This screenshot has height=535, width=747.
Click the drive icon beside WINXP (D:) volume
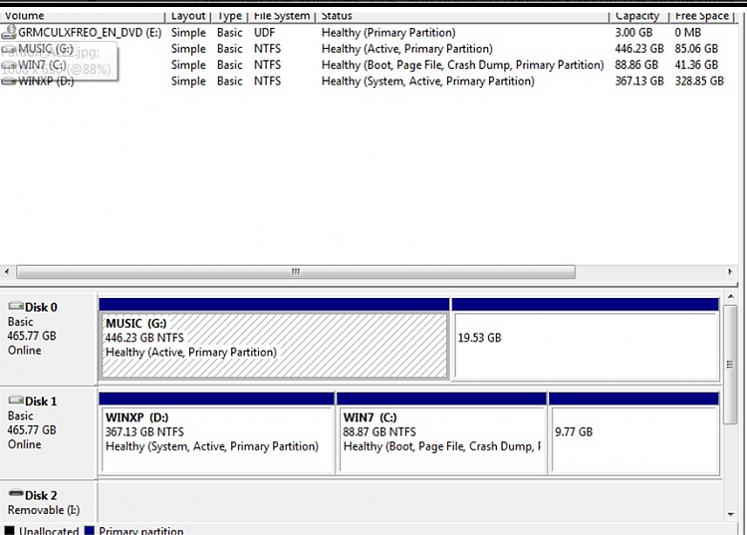point(9,82)
